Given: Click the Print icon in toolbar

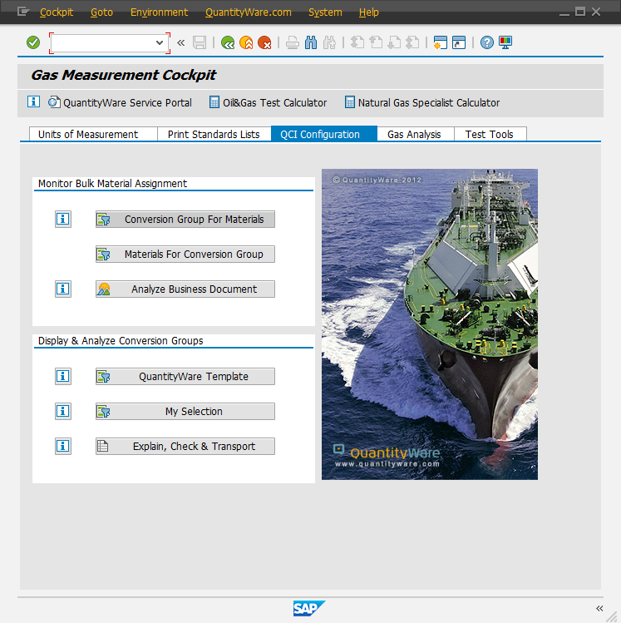Looking at the screenshot, I should (293, 42).
